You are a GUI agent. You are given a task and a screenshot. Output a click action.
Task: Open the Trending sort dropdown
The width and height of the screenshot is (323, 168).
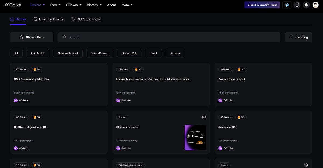[299, 37]
